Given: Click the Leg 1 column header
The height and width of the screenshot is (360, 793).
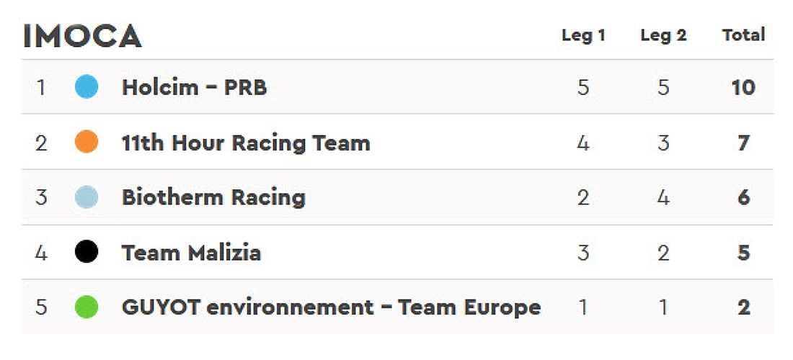Looking at the screenshot, I should tap(584, 35).
